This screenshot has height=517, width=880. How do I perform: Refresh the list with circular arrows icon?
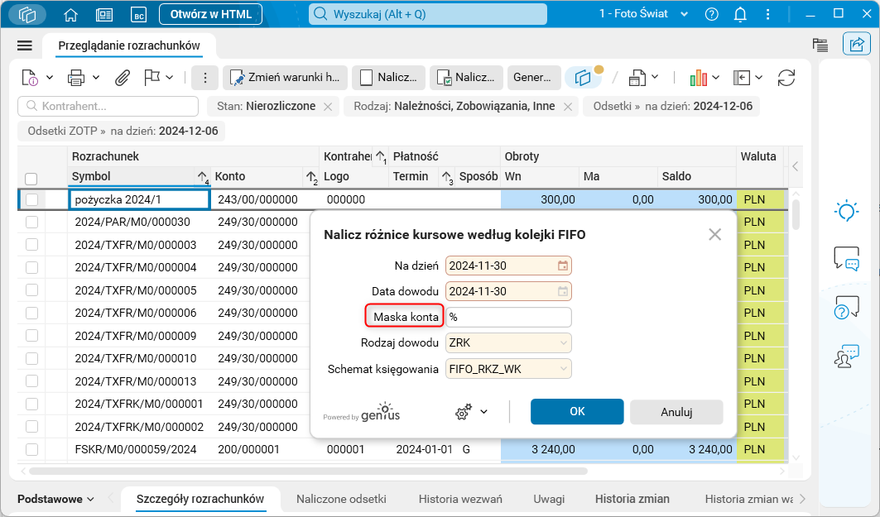tap(786, 78)
